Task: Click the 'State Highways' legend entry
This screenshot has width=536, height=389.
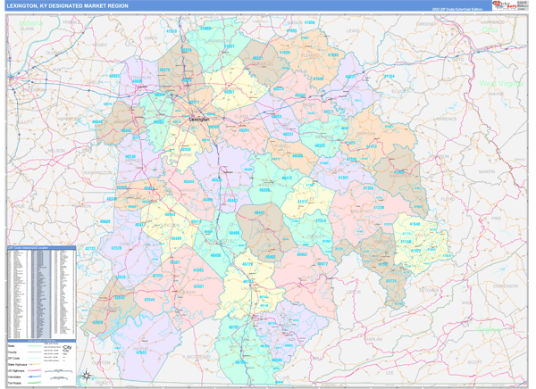Action: coord(16,365)
